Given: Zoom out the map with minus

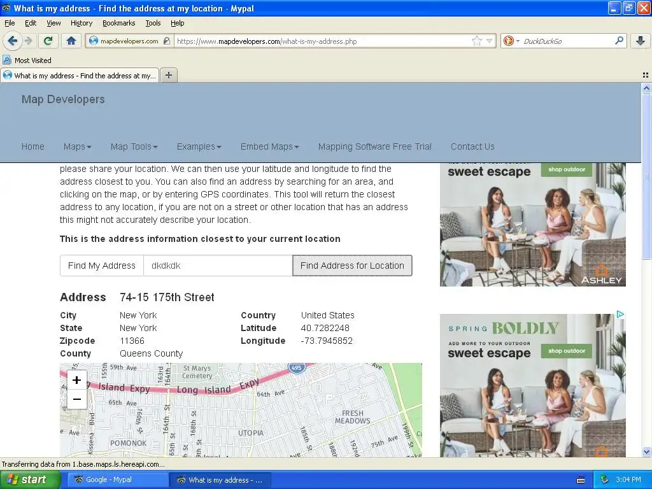Looking at the screenshot, I should (x=76, y=399).
